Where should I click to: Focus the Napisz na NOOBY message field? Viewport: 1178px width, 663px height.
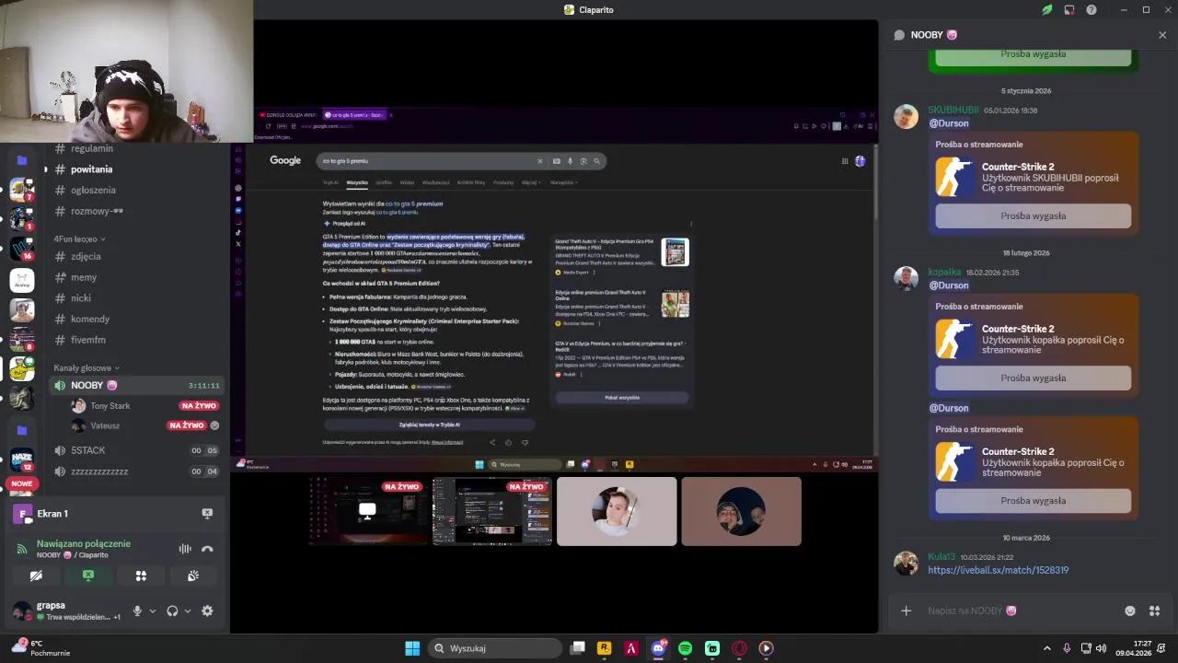(x=1022, y=611)
